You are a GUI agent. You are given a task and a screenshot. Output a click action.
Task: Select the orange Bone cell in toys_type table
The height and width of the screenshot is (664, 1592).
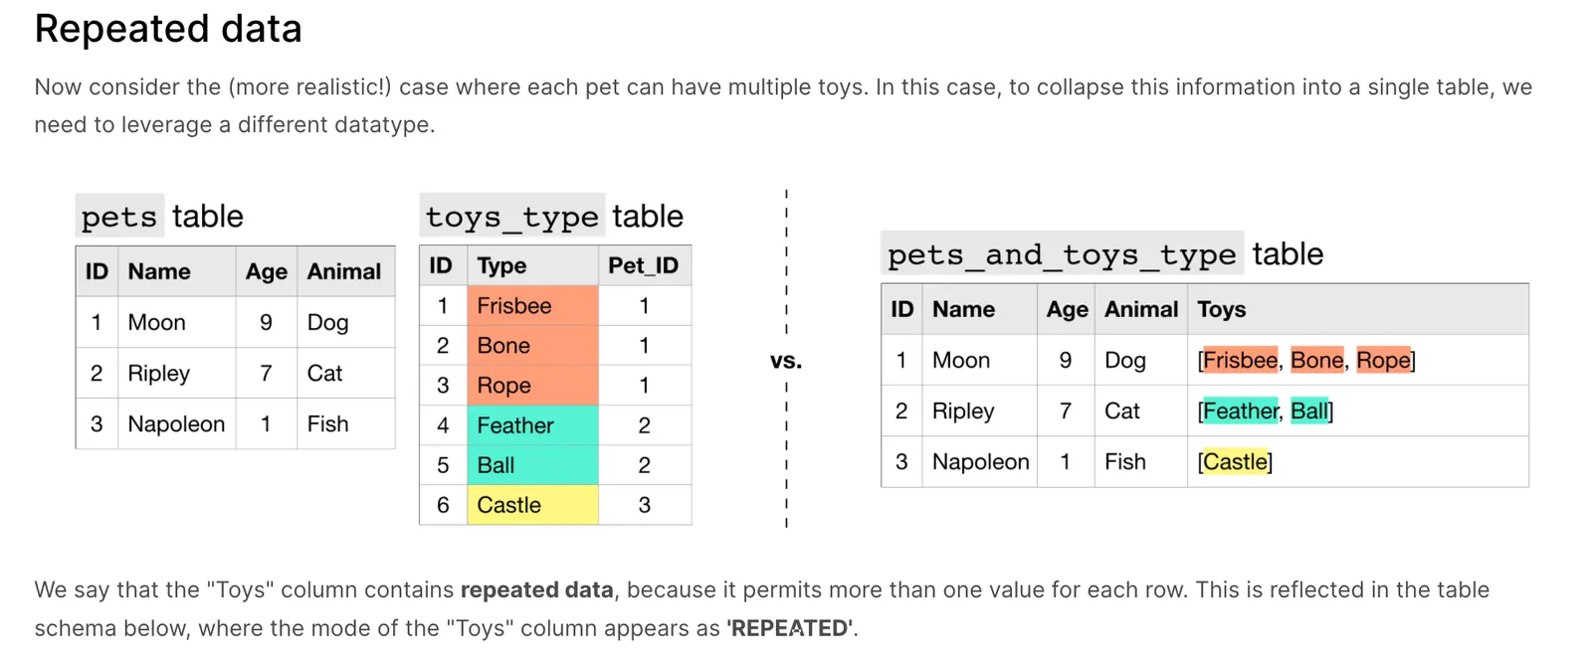532,346
